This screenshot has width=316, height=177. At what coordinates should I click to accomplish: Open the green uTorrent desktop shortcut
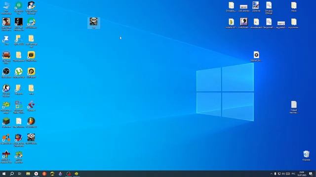tap(19, 73)
